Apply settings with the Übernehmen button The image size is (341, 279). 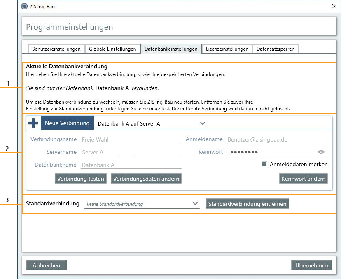click(x=312, y=265)
